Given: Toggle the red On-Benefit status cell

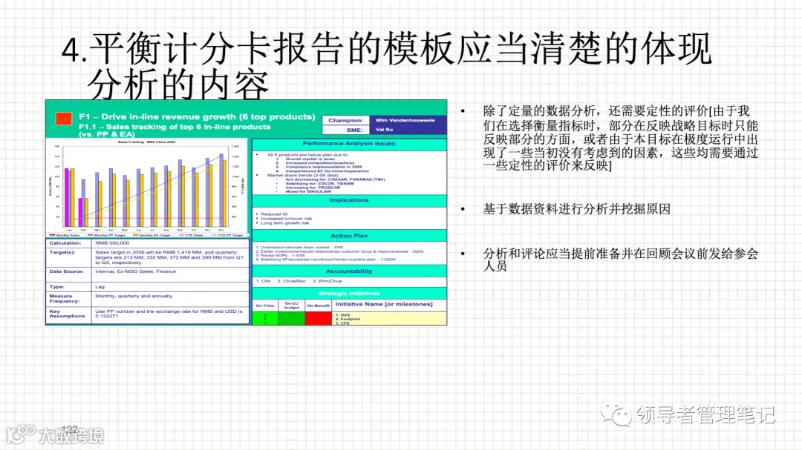Looking at the screenshot, I should coord(318,317).
